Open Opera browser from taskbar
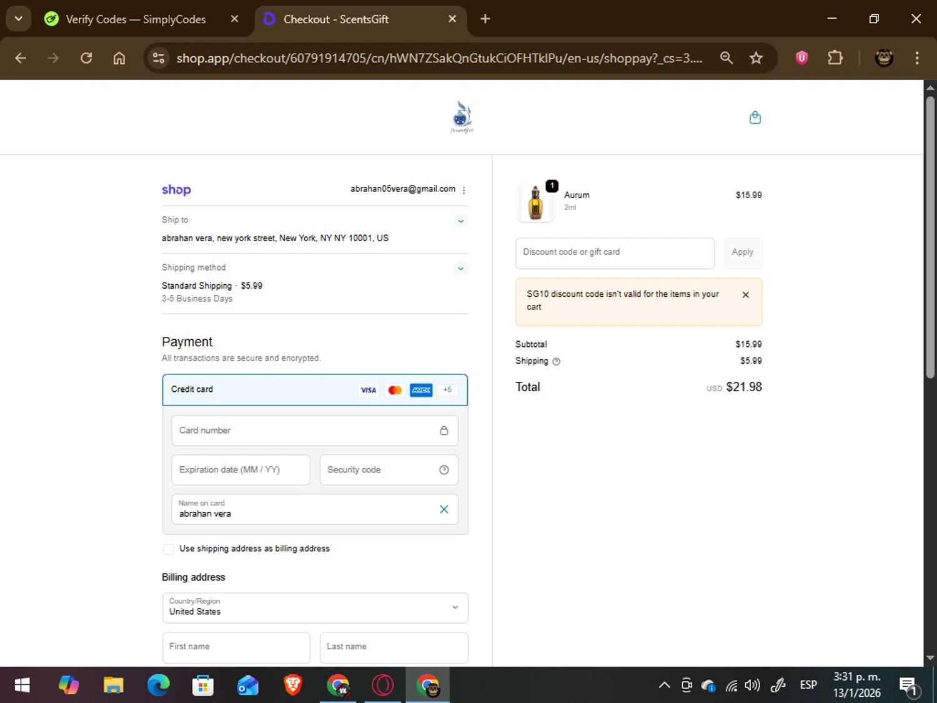 tap(382, 686)
